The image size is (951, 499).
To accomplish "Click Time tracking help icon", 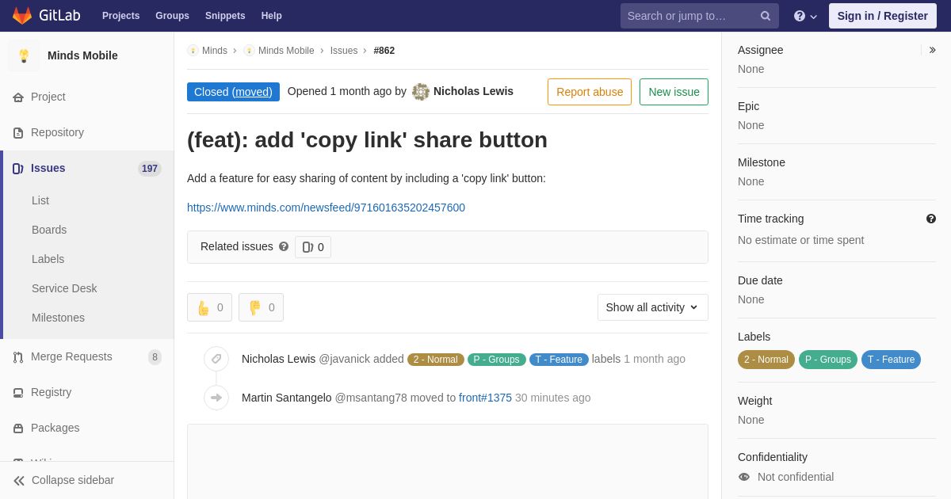I will [x=931, y=219].
